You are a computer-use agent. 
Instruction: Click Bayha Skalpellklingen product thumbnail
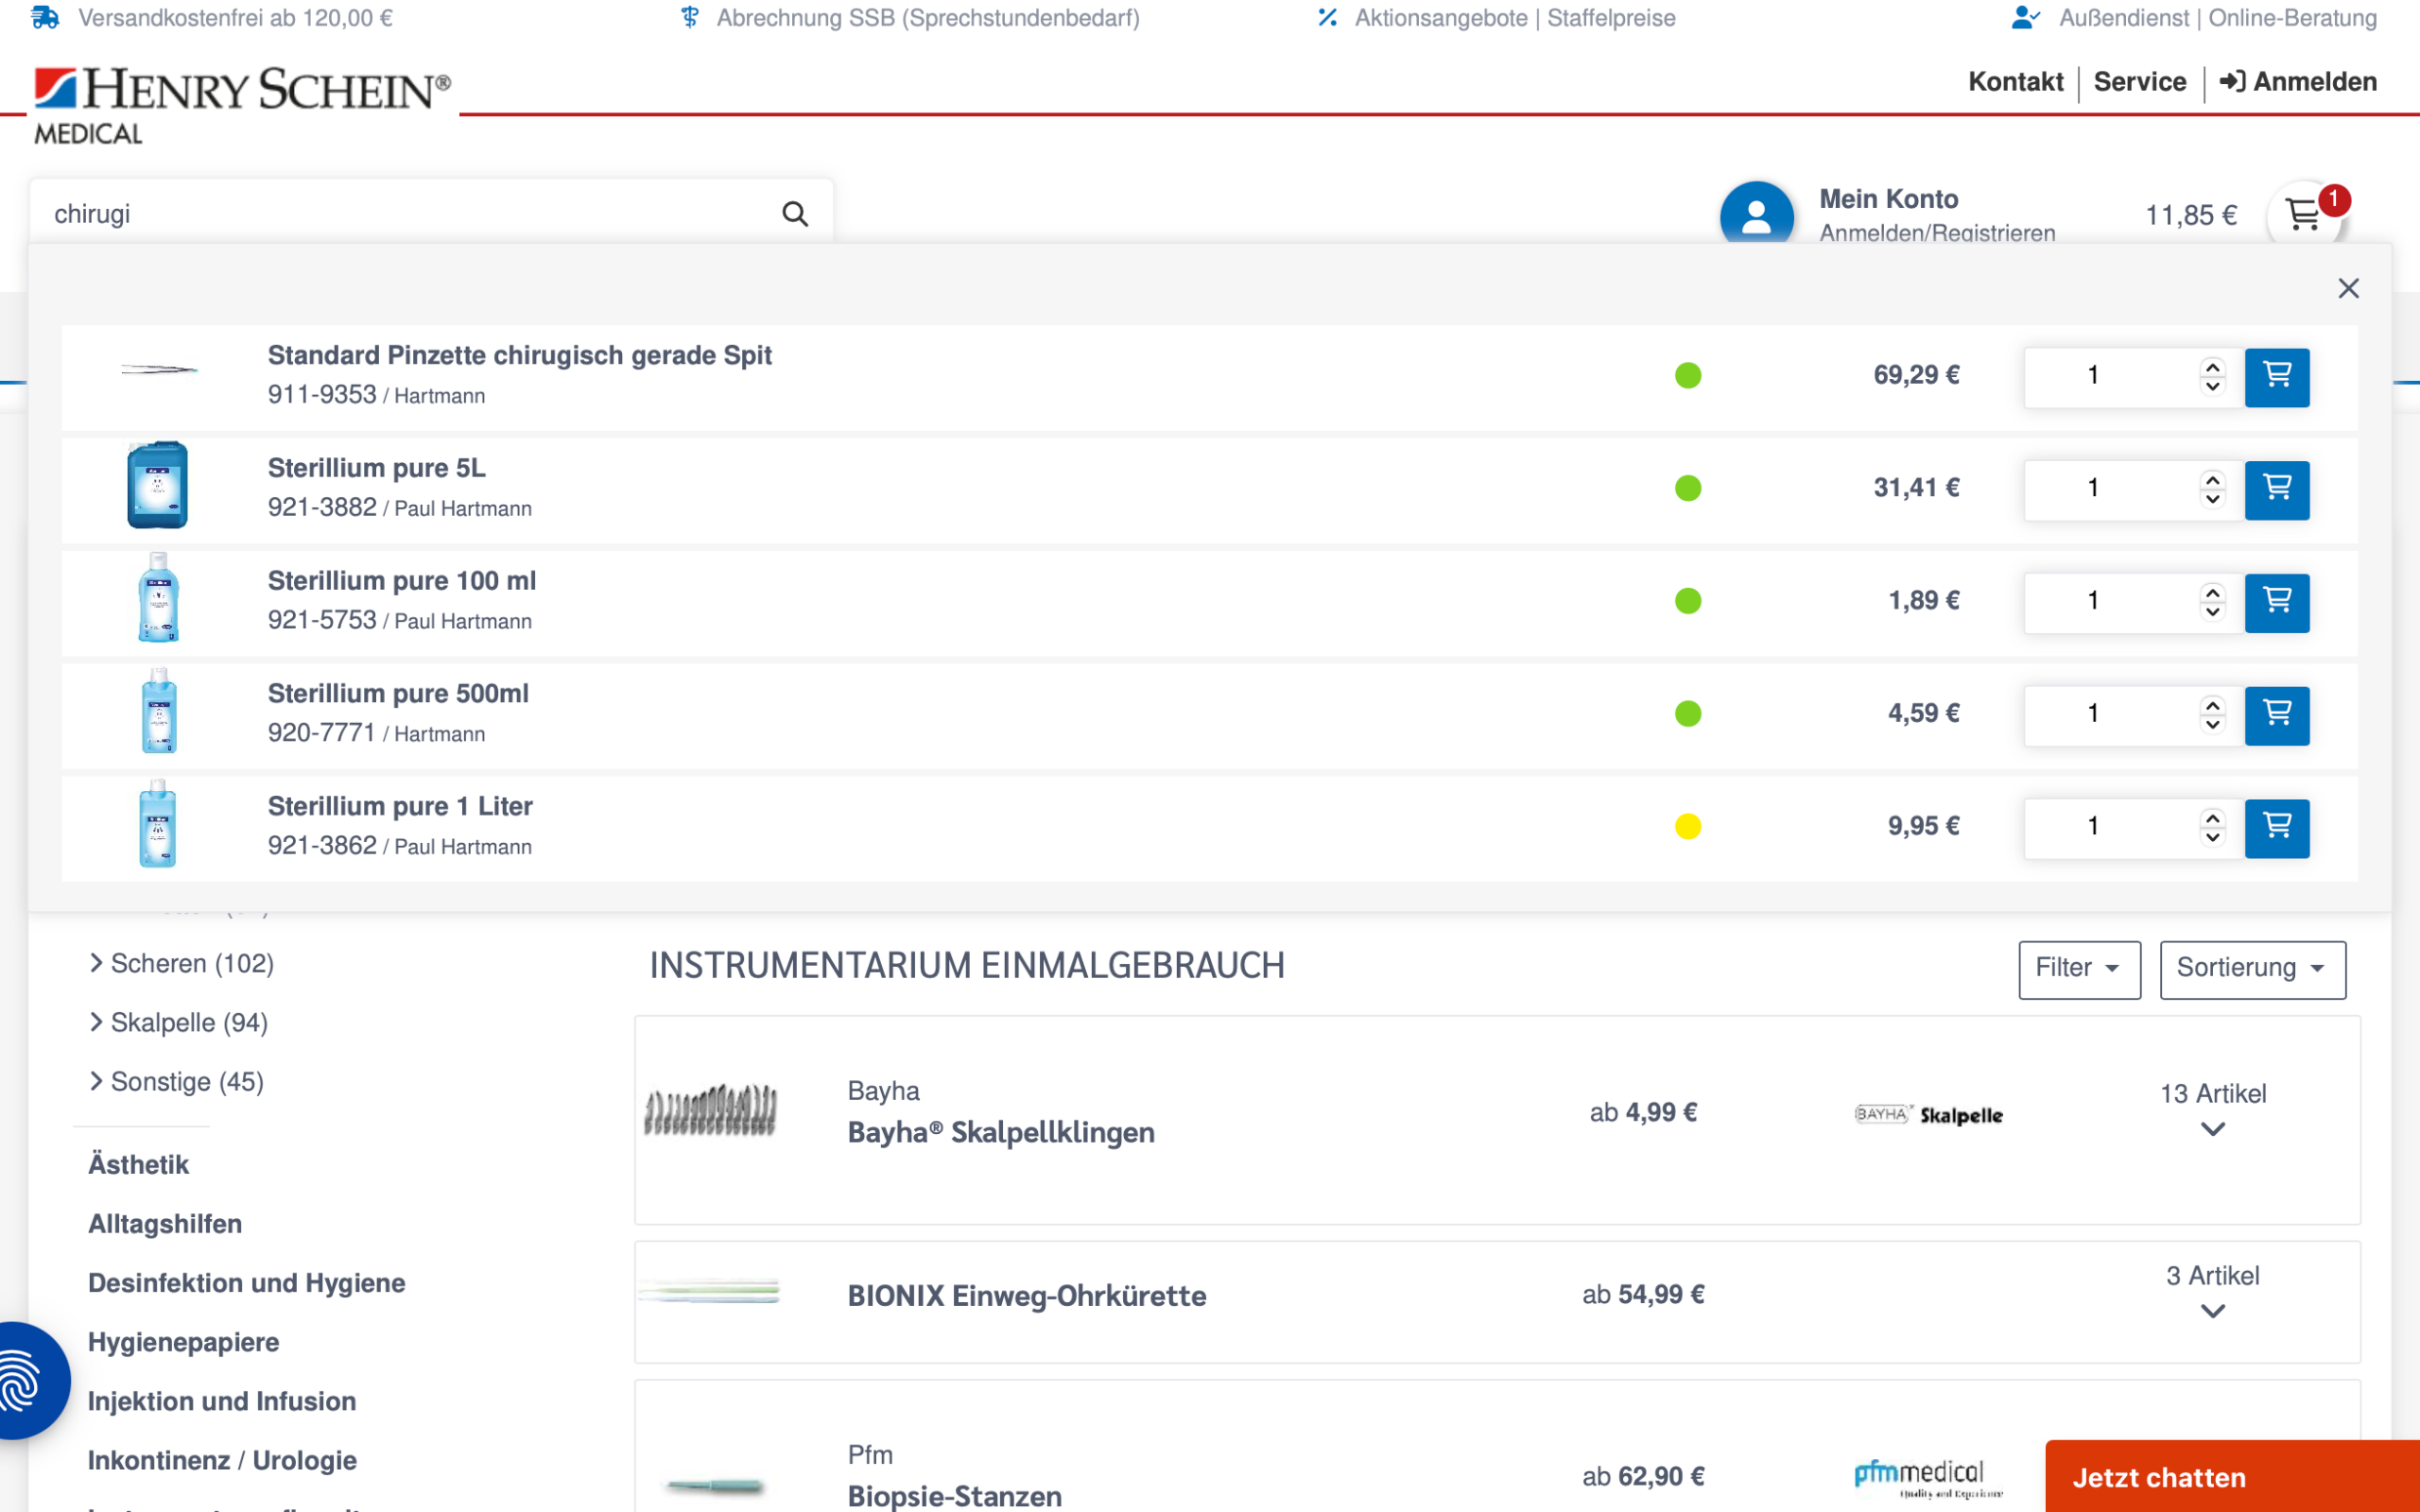coord(710,1111)
